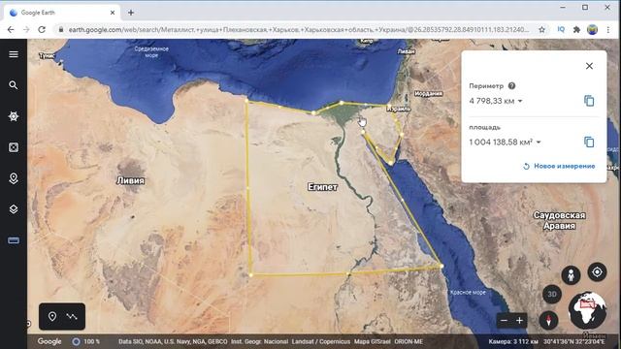This screenshot has width=621, height=349.
Task: Bookmark this page with star icon
Action: click(541, 30)
